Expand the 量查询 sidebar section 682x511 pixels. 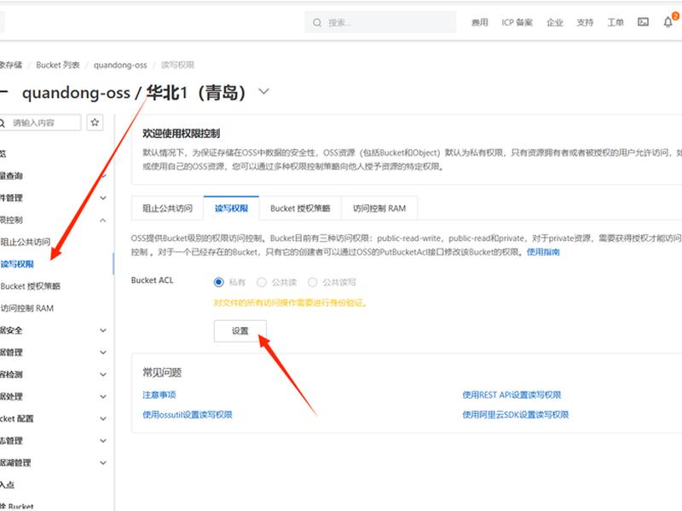(103, 176)
